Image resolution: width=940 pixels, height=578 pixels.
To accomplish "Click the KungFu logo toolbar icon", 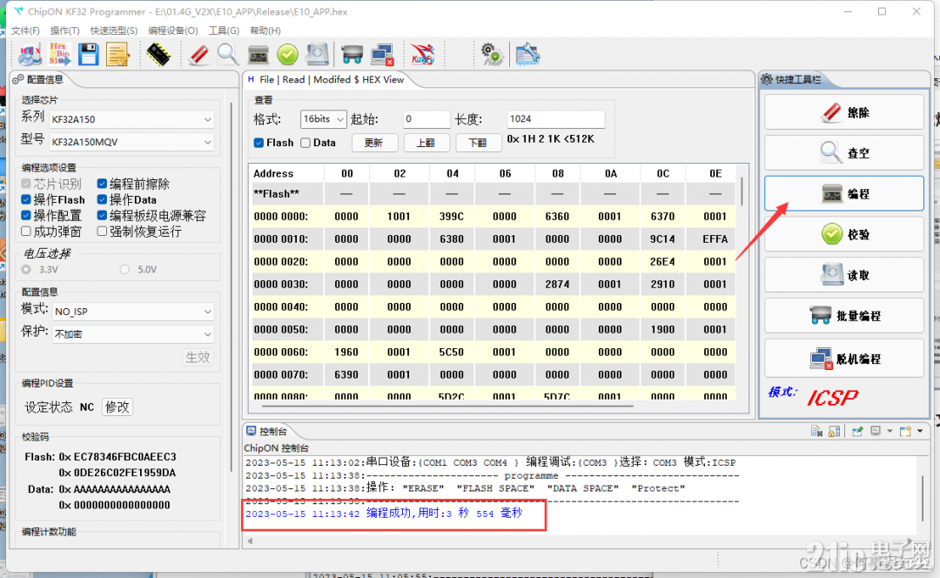I will tap(423, 55).
